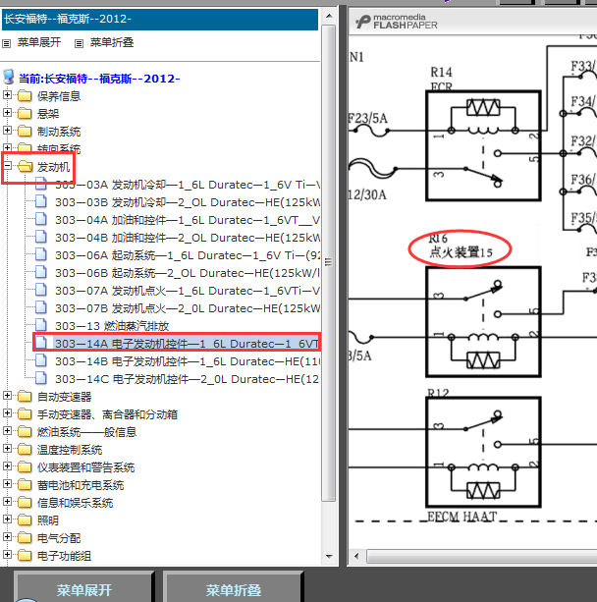Screen dimensions: 597x602
Task: Click the list icon beside top 菜单折叠
Action: [x=79, y=44]
